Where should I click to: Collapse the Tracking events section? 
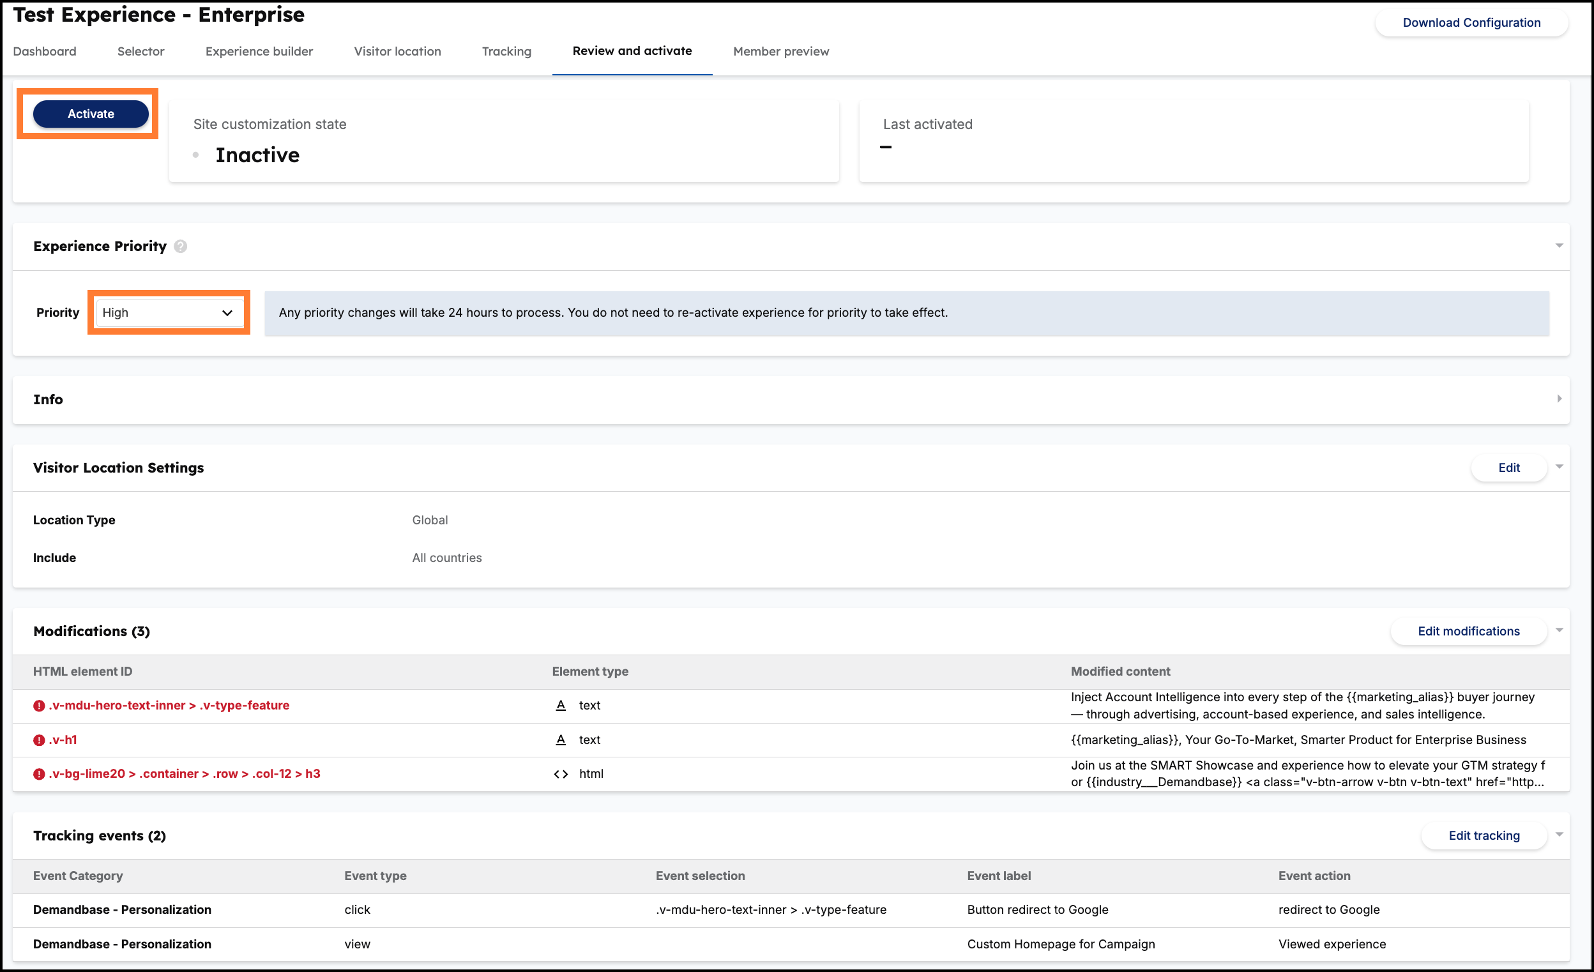point(1559,834)
